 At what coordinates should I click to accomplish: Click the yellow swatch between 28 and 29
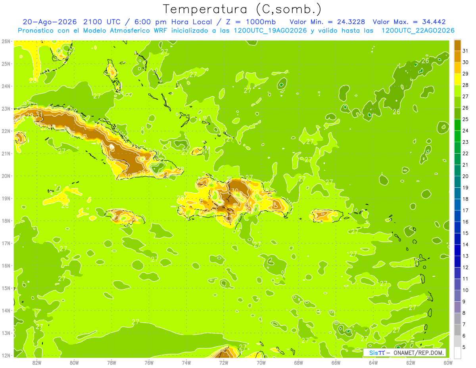457,79
